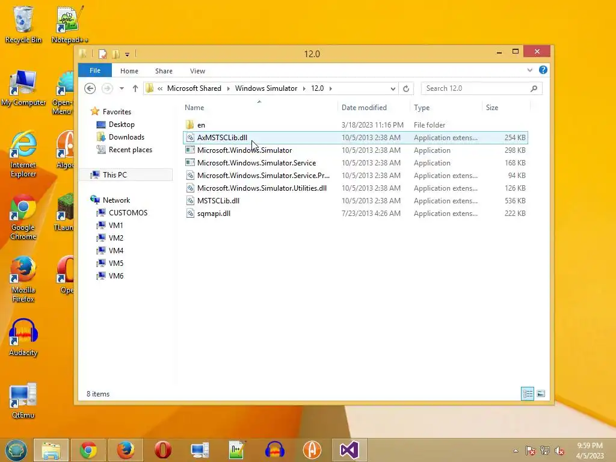The width and height of the screenshot is (616, 462).
Task: Show the hidden breadcrumb path chevrons
Action: pyautogui.click(x=160, y=88)
